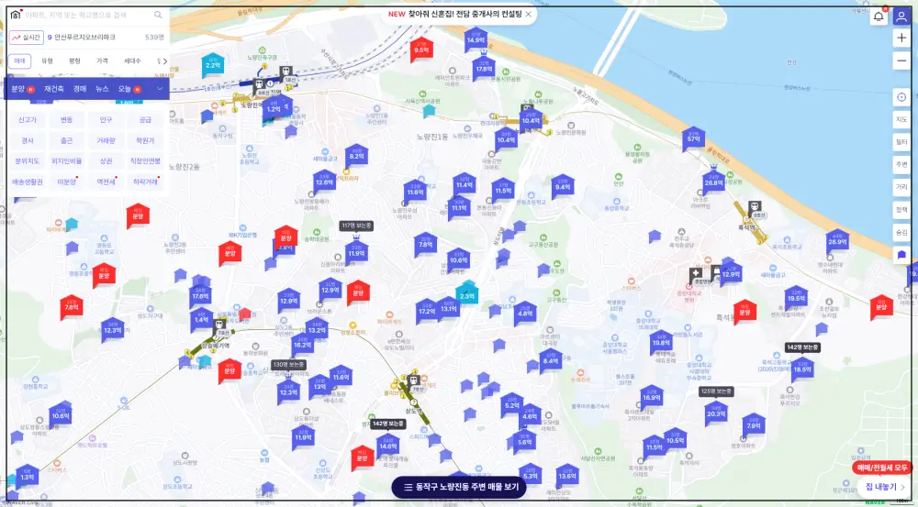This screenshot has width=918, height=507.
Task: Click the Hogangnono home logo icon
Action: click(16, 15)
